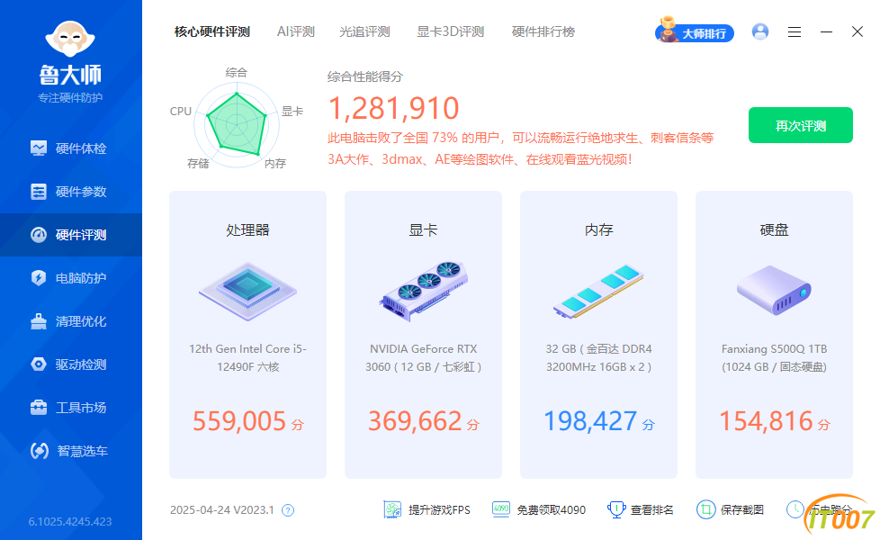This screenshot has height=540, width=880.
Task: Click the NVIDIA GeForce RTX 3060 text
Action: 423,357
